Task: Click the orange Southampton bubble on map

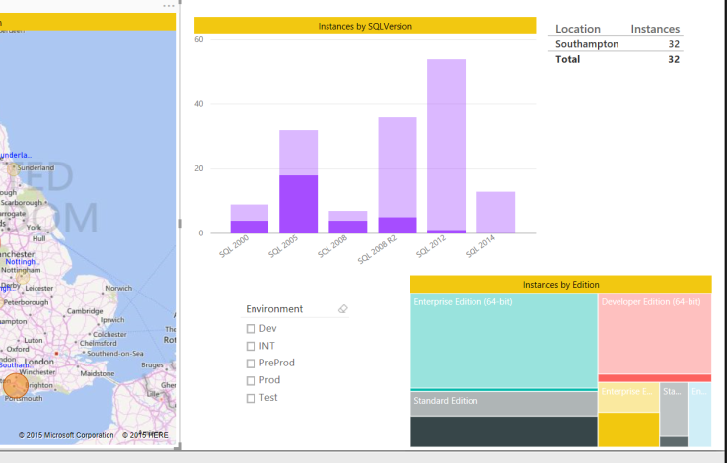Action: click(x=16, y=385)
